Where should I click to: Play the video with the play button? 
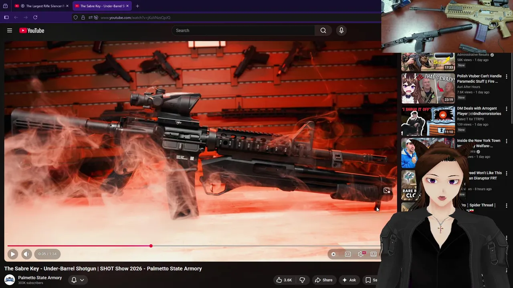(13, 254)
